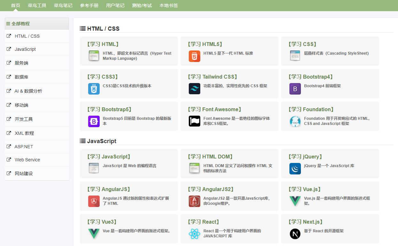
Task: Click the black Next.js N icon
Action: 295,234
